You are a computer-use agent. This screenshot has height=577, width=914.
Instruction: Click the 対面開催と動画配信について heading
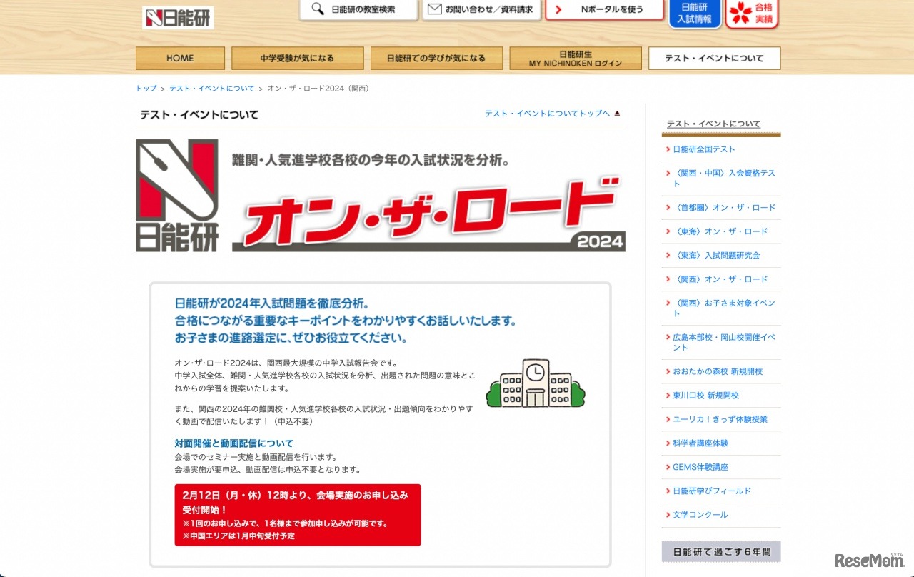pos(233,443)
